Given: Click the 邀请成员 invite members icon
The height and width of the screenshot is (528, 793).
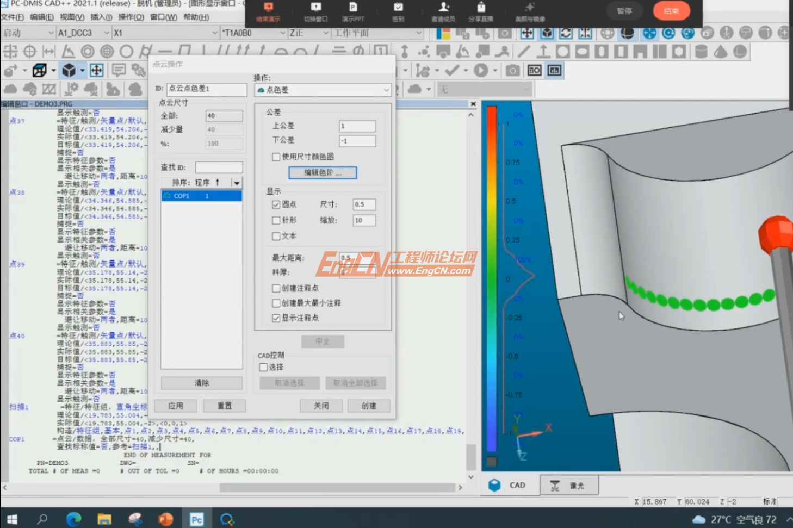Looking at the screenshot, I should coord(443,11).
